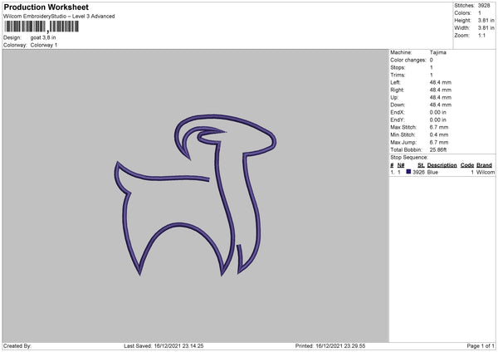Click the Right extent 48.4 mm
498x352 pixels.
[441, 90]
